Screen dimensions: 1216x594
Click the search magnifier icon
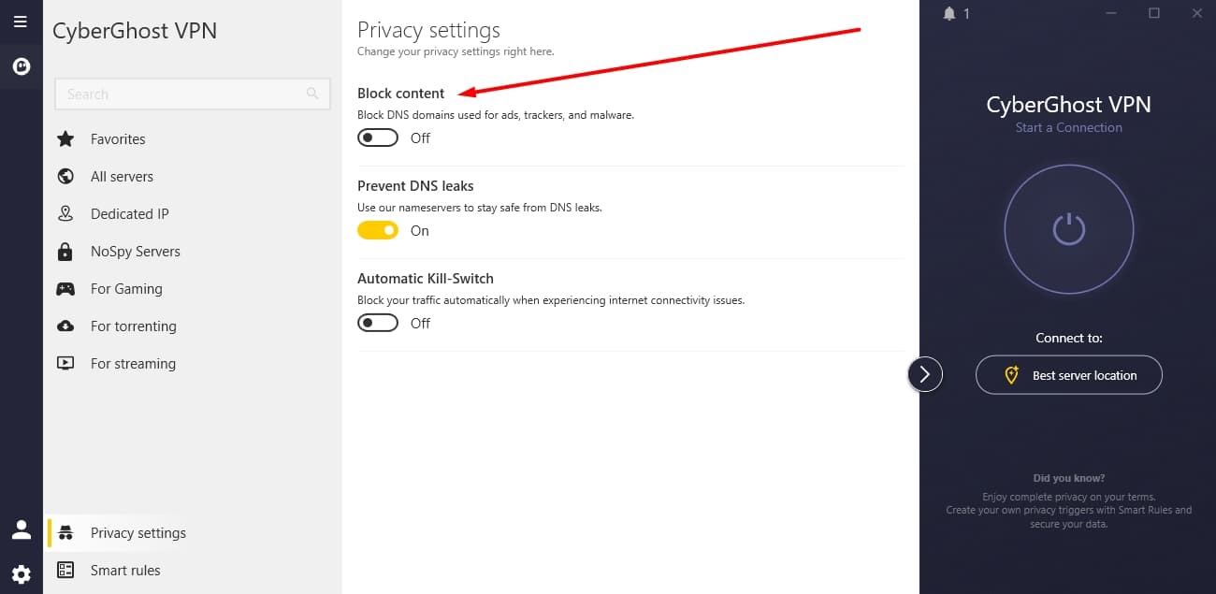pos(312,94)
